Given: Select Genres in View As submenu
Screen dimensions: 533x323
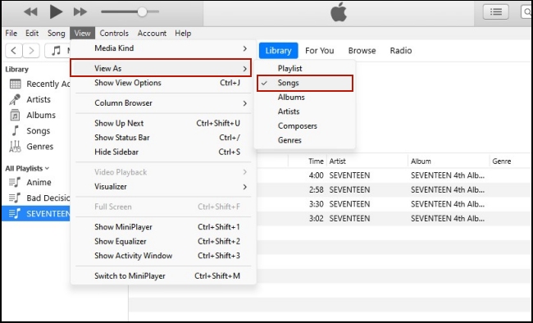Looking at the screenshot, I should pyautogui.click(x=305, y=140).
